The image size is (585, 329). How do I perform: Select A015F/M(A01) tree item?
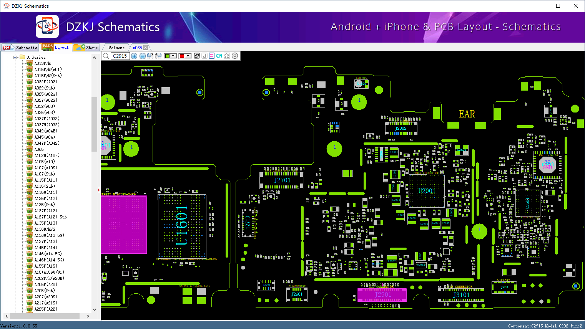pyautogui.click(x=48, y=69)
